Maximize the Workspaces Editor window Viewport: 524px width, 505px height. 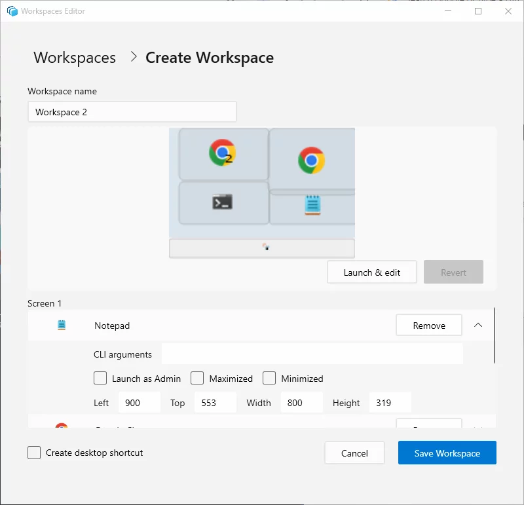point(478,11)
